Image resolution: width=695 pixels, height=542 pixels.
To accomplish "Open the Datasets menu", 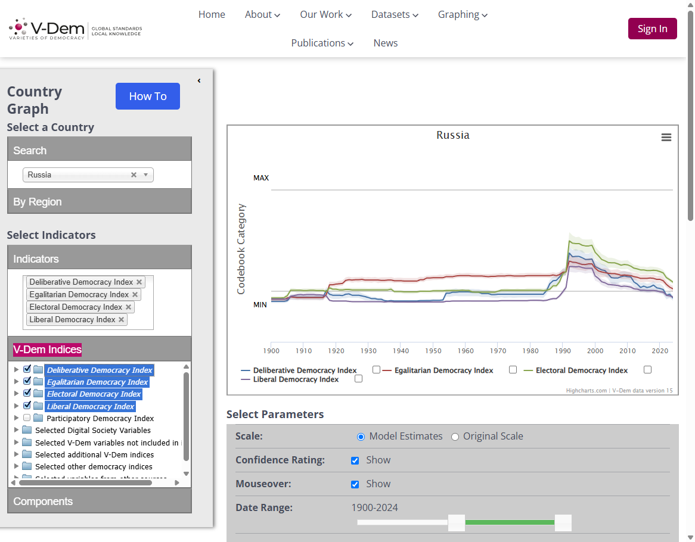I will 395,15.
